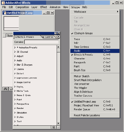Expand the Expression Controls category
The width and height of the screenshot is (124, 132).
coord(15,78)
